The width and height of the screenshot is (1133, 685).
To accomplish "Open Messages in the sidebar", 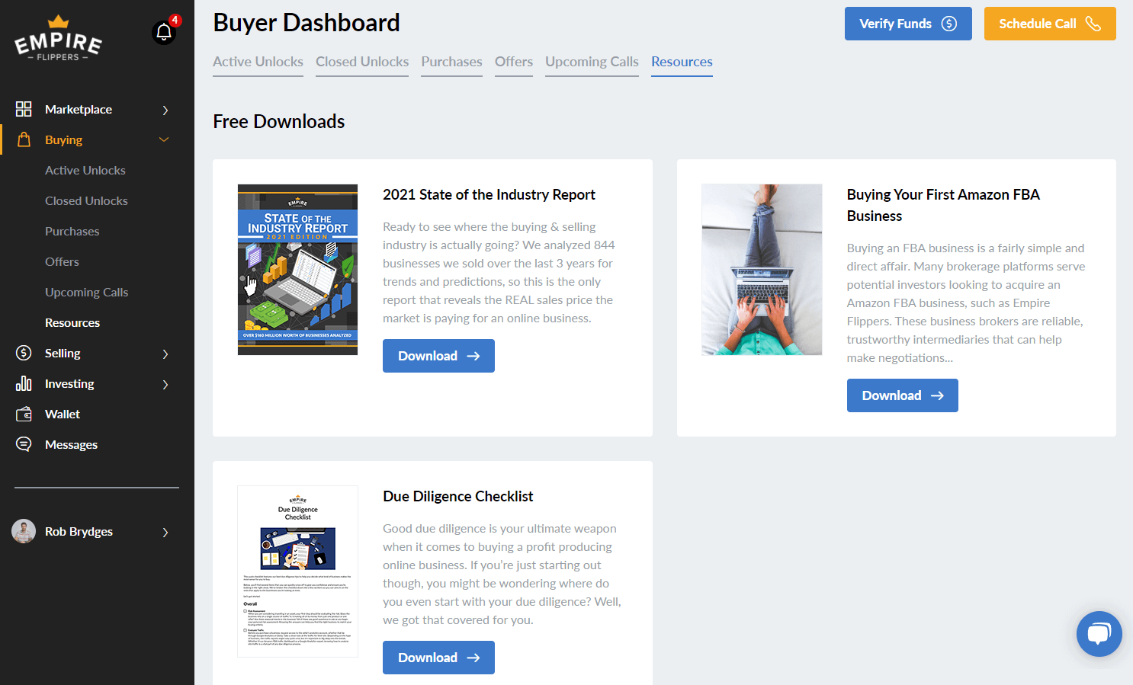I will (71, 444).
